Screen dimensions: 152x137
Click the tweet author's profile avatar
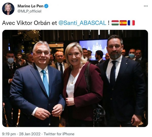pos(8,9)
